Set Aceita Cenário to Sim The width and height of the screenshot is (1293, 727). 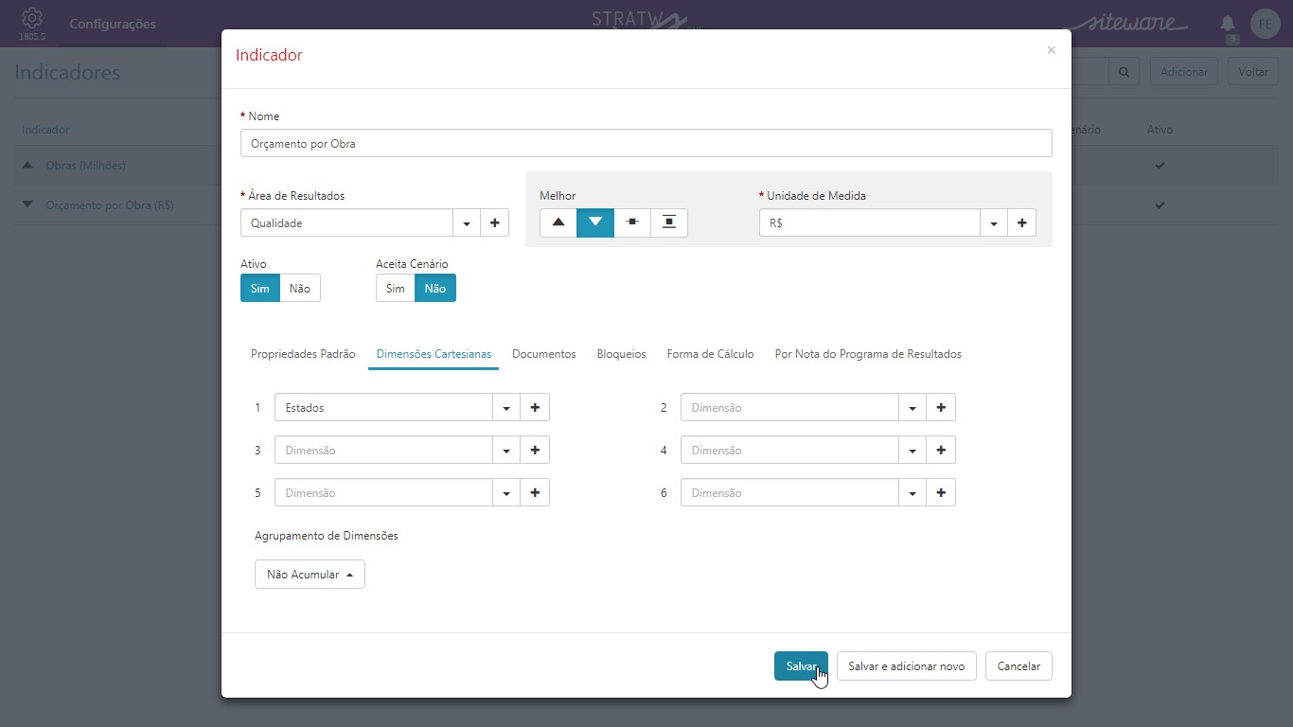tap(396, 288)
